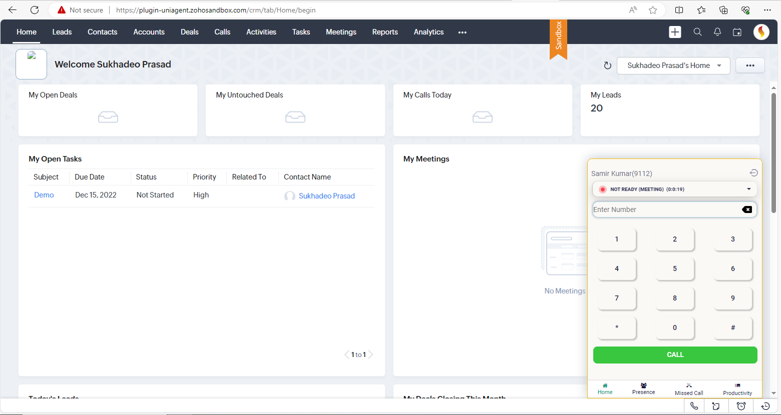Dial digit 5 on keypad
This screenshot has height=415, width=781.
click(x=675, y=268)
